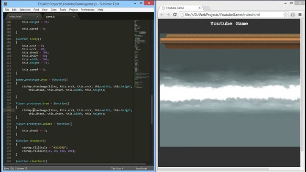Close the game.js editor tab
The width and height of the screenshot is (306, 172).
coord(74,17)
